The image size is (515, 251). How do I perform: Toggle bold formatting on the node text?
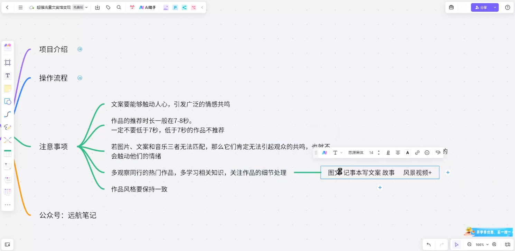pyautogui.click(x=388, y=152)
